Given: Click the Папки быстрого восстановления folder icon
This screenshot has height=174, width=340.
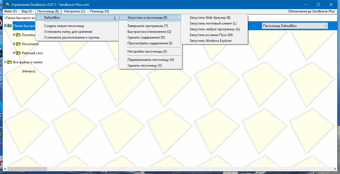Looking at the screenshot, I should pos(10,26).
